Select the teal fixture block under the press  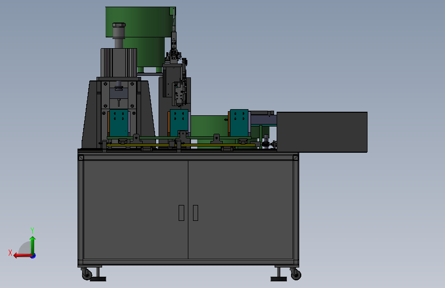tap(119, 123)
